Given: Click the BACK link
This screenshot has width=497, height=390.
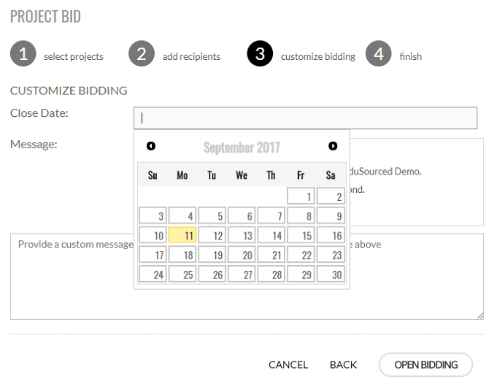Looking at the screenshot, I should click(343, 364).
